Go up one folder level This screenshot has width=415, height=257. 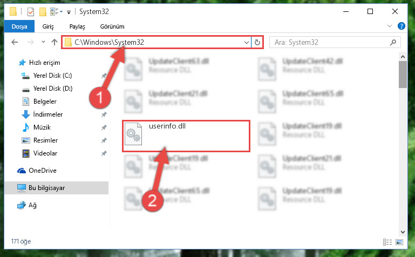55,42
